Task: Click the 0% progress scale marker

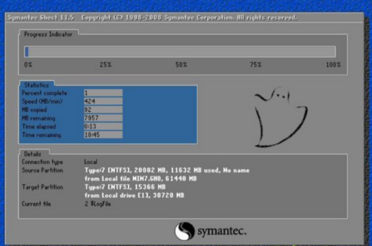Action: click(28, 65)
